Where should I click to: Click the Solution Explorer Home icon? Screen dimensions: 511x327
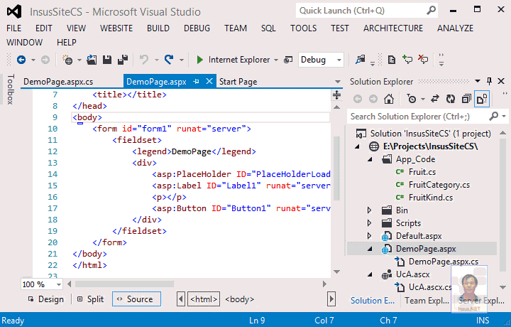(388, 99)
